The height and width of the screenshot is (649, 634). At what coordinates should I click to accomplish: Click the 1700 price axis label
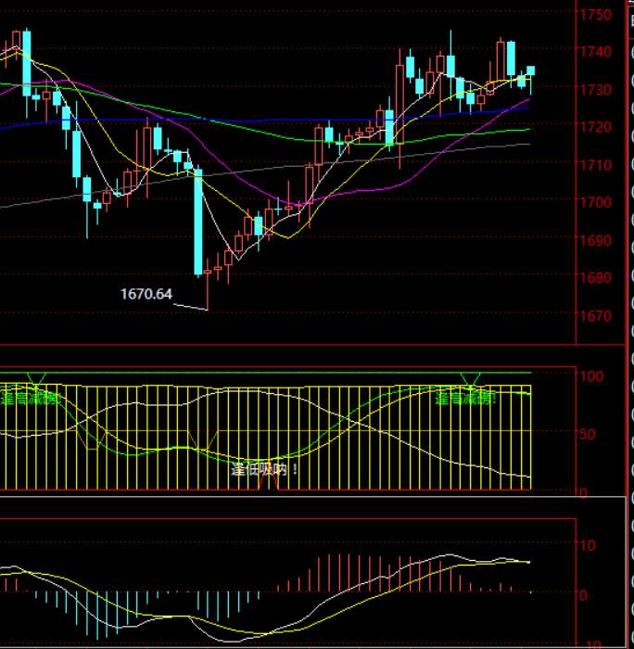pos(595,202)
